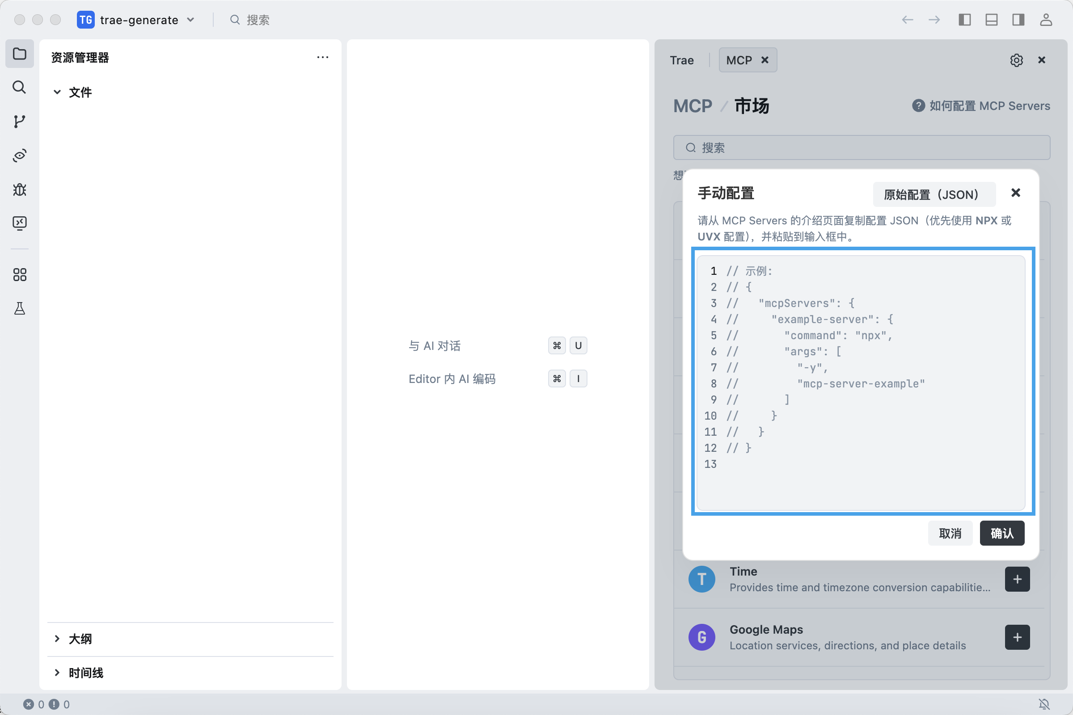This screenshot has height=715, width=1073.
Task: Toggle the right sidebar layout button
Action: click(x=1018, y=20)
